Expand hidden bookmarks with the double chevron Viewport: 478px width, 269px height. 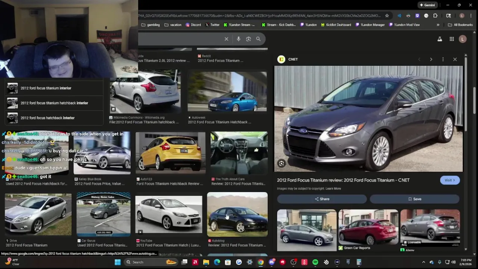[x=438, y=25]
